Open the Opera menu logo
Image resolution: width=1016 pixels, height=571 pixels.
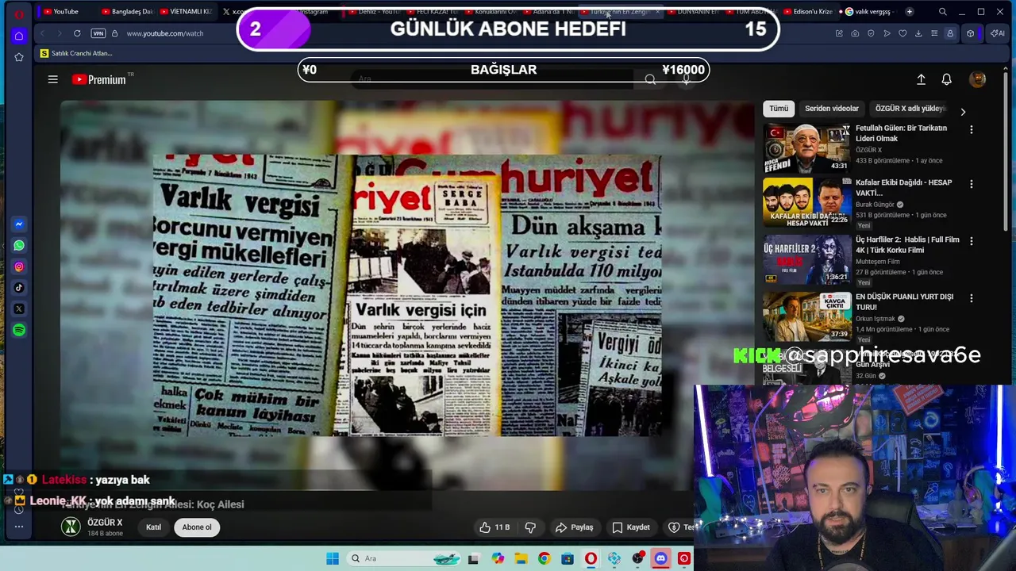point(19,13)
